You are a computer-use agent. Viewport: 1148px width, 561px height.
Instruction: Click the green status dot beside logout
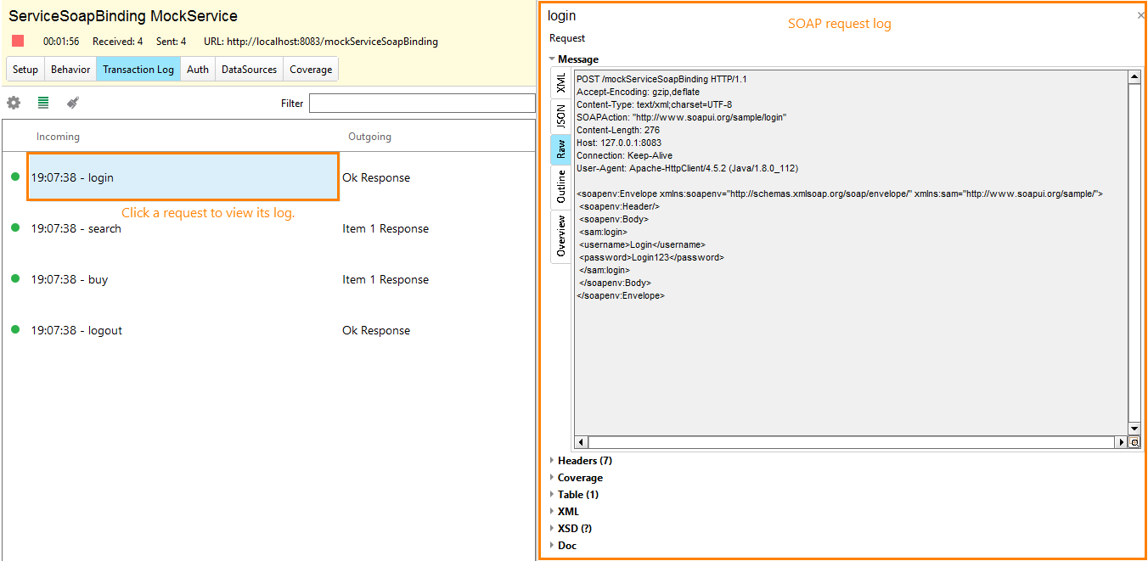14,330
